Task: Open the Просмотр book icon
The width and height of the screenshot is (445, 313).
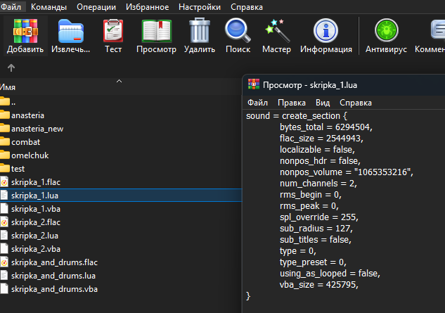Action: (156, 31)
